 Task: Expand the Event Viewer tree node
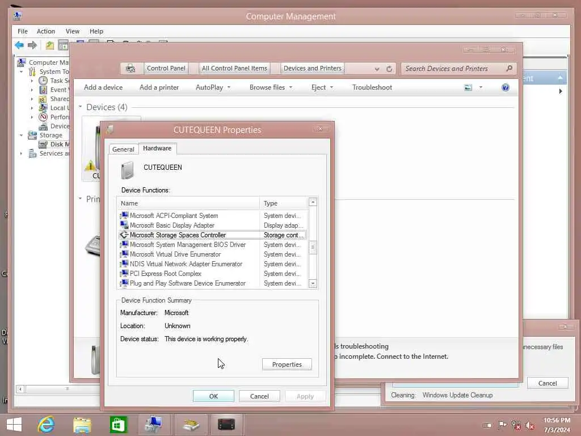point(32,90)
